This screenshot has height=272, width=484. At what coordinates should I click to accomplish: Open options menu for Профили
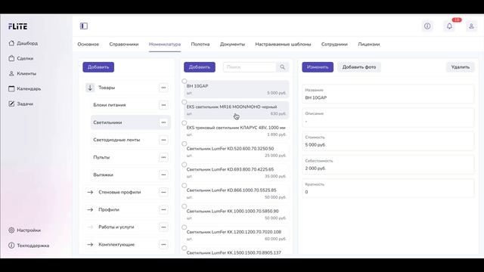coord(163,209)
